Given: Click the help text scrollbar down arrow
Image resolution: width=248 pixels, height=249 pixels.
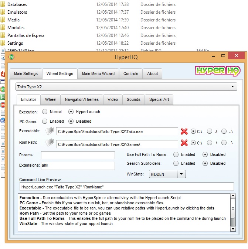Looking at the screenshot, I should [233, 229].
